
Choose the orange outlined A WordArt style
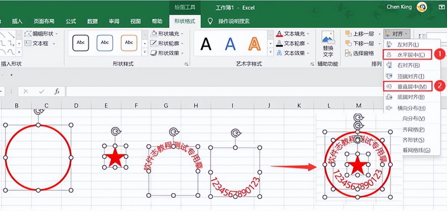click(x=255, y=44)
